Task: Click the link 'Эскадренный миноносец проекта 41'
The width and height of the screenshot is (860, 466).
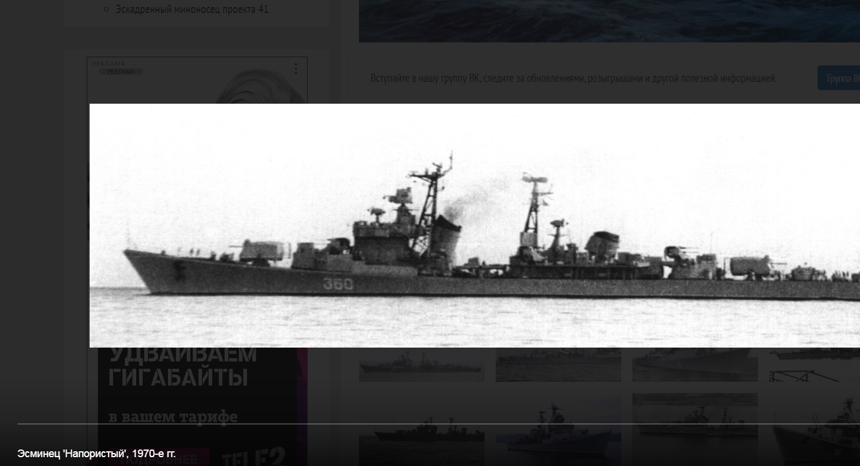Action: point(192,9)
